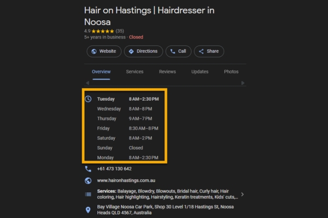Select the Thursday 9 AM–7 PM row
Viewport: 328px width, 218px height.
tap(125, 119)
